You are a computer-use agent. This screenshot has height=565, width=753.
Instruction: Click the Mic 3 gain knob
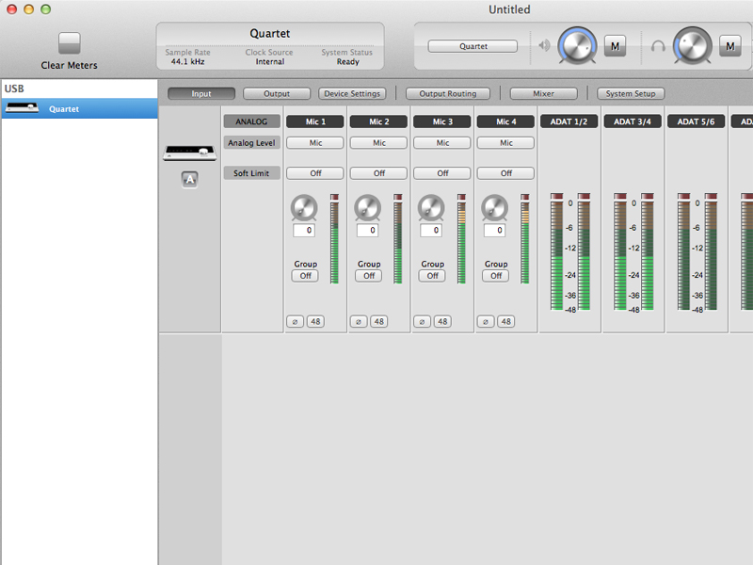click(x=431, y=208)
